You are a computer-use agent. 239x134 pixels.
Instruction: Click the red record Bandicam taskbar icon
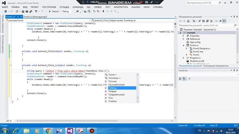(92, 131)
